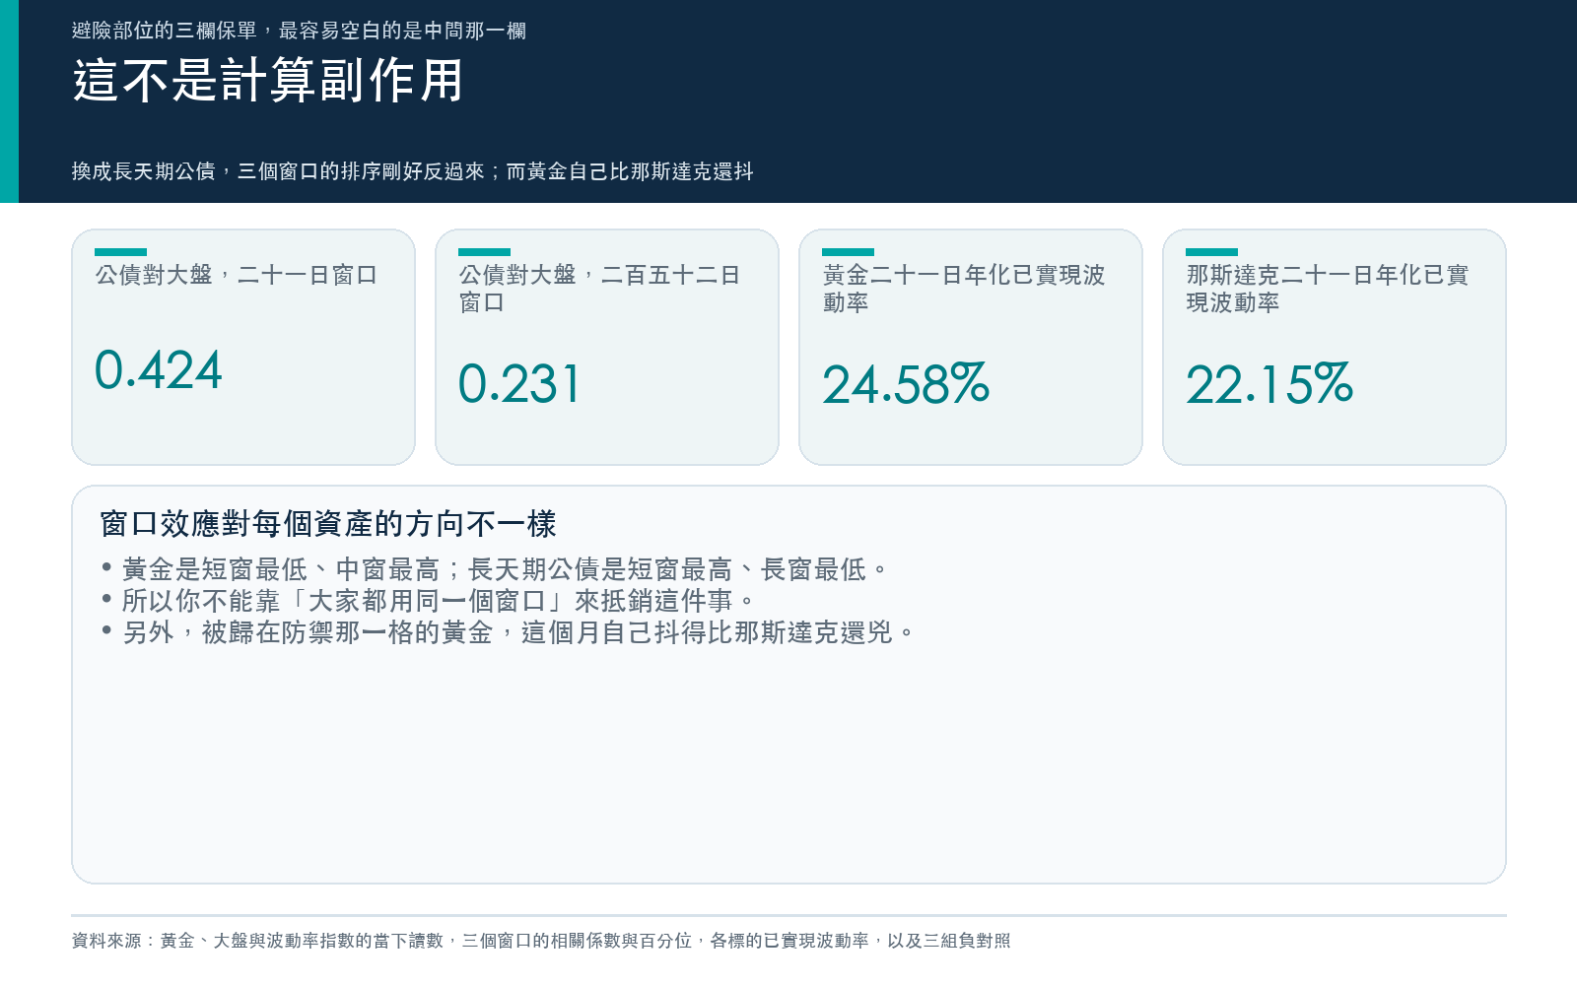Select the bullet starting 黃金是短窗最低
This screenshot has width=1577, height=985.
[x=495, y=569]
